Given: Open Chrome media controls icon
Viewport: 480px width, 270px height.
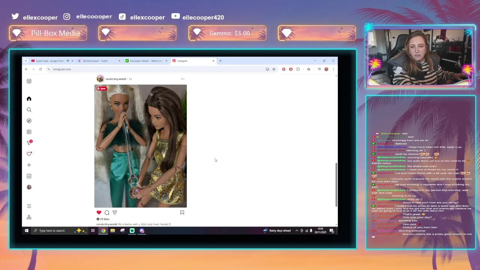Looking at the screenshot, I should 319,69.
